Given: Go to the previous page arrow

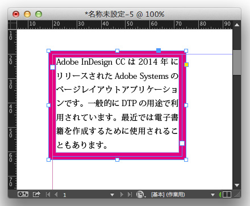Looking at the screenshot, I should 56,194.
